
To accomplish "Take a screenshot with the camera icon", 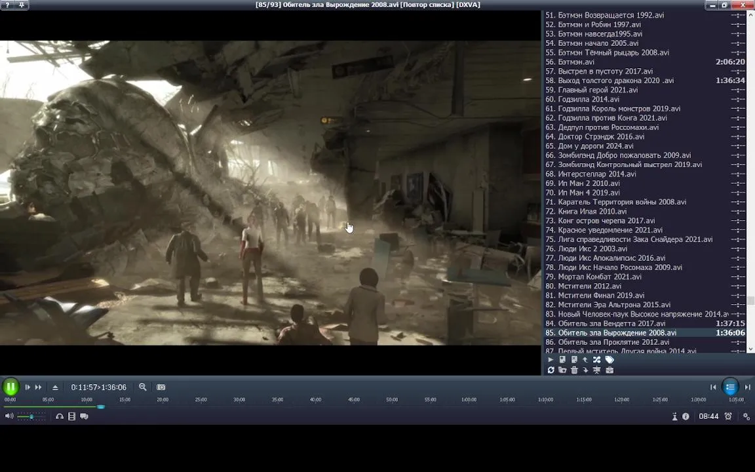I will pos(161,387).
